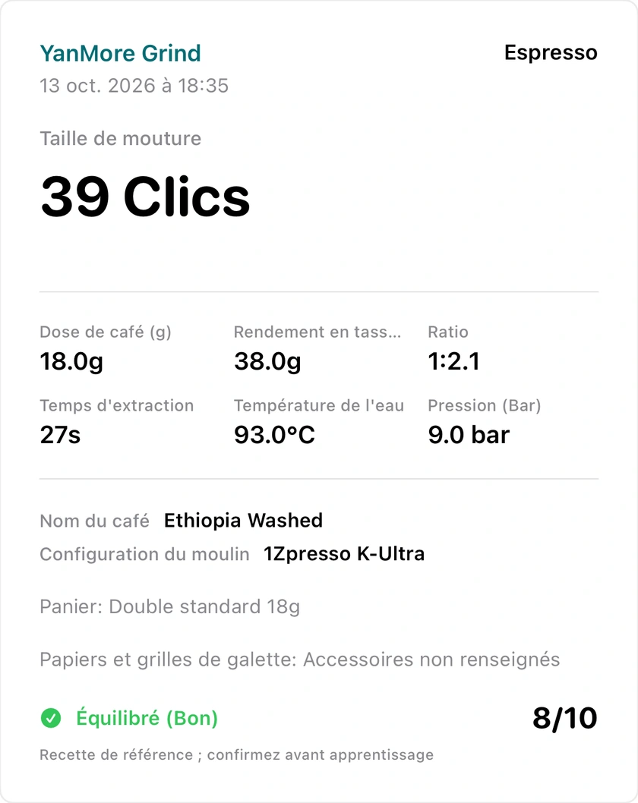Select the extraction time 27s value

pos(61,435)
